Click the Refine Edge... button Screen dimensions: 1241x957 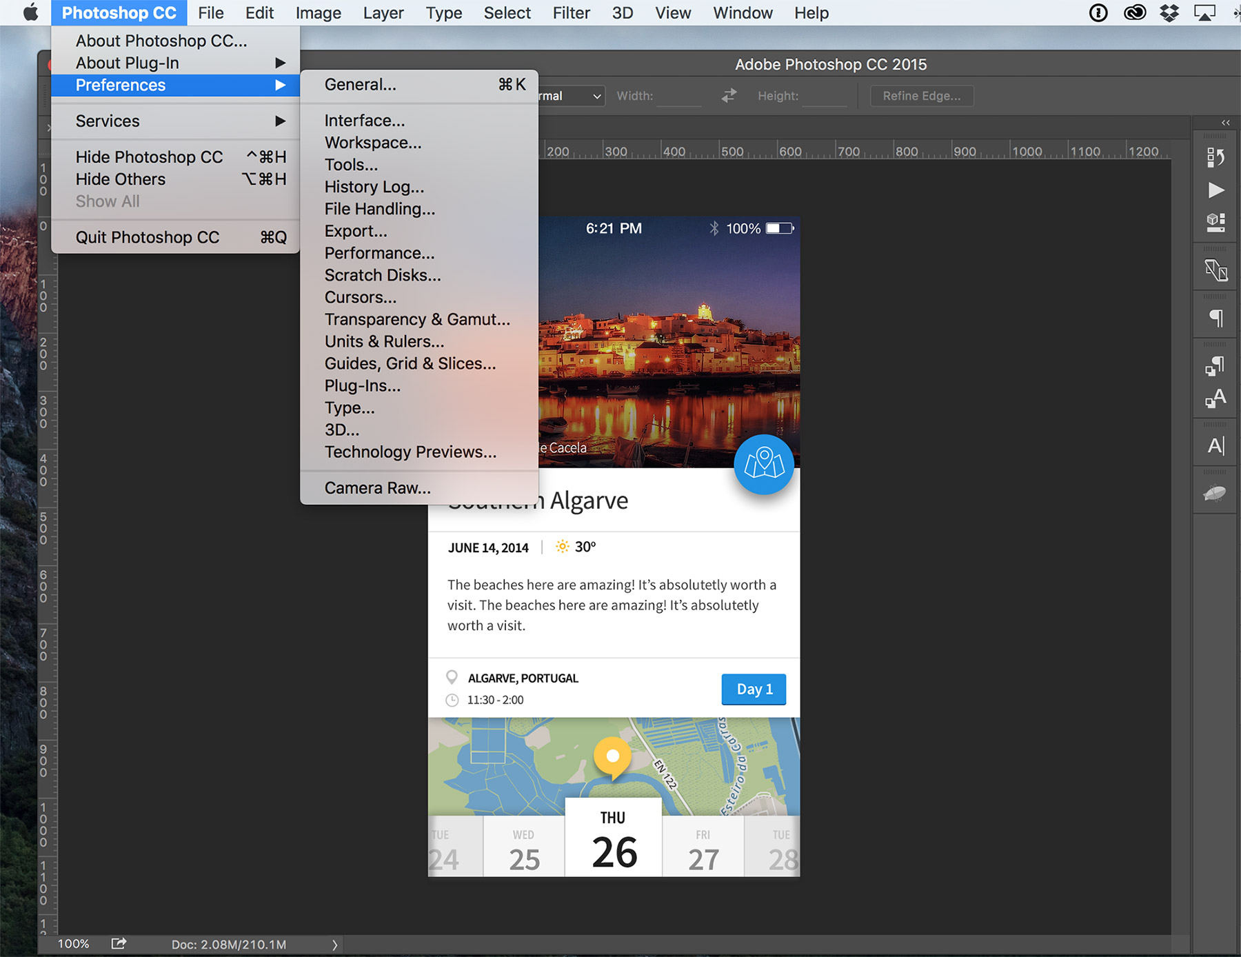pyautogui.click(x=921, y=96)
